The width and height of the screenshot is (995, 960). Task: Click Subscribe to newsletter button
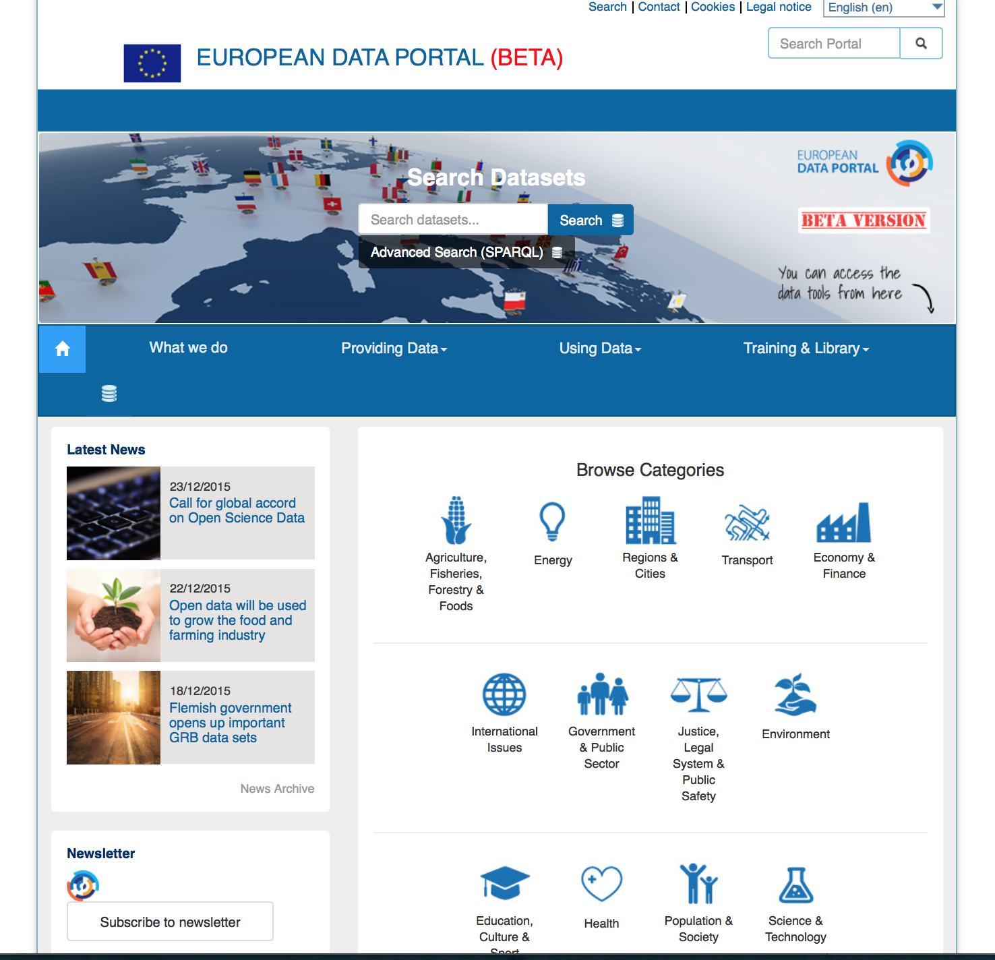(170, 922)
